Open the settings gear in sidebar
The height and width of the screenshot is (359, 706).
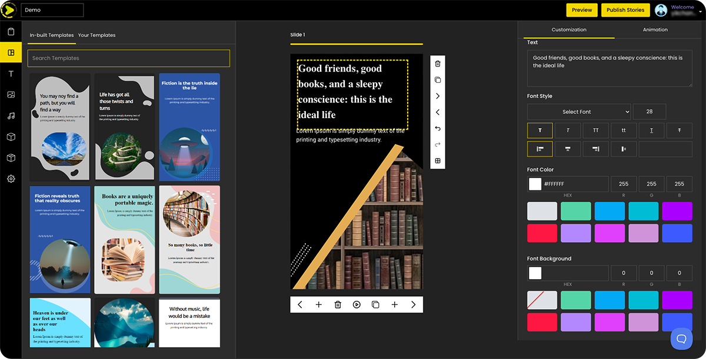[11, 179]
